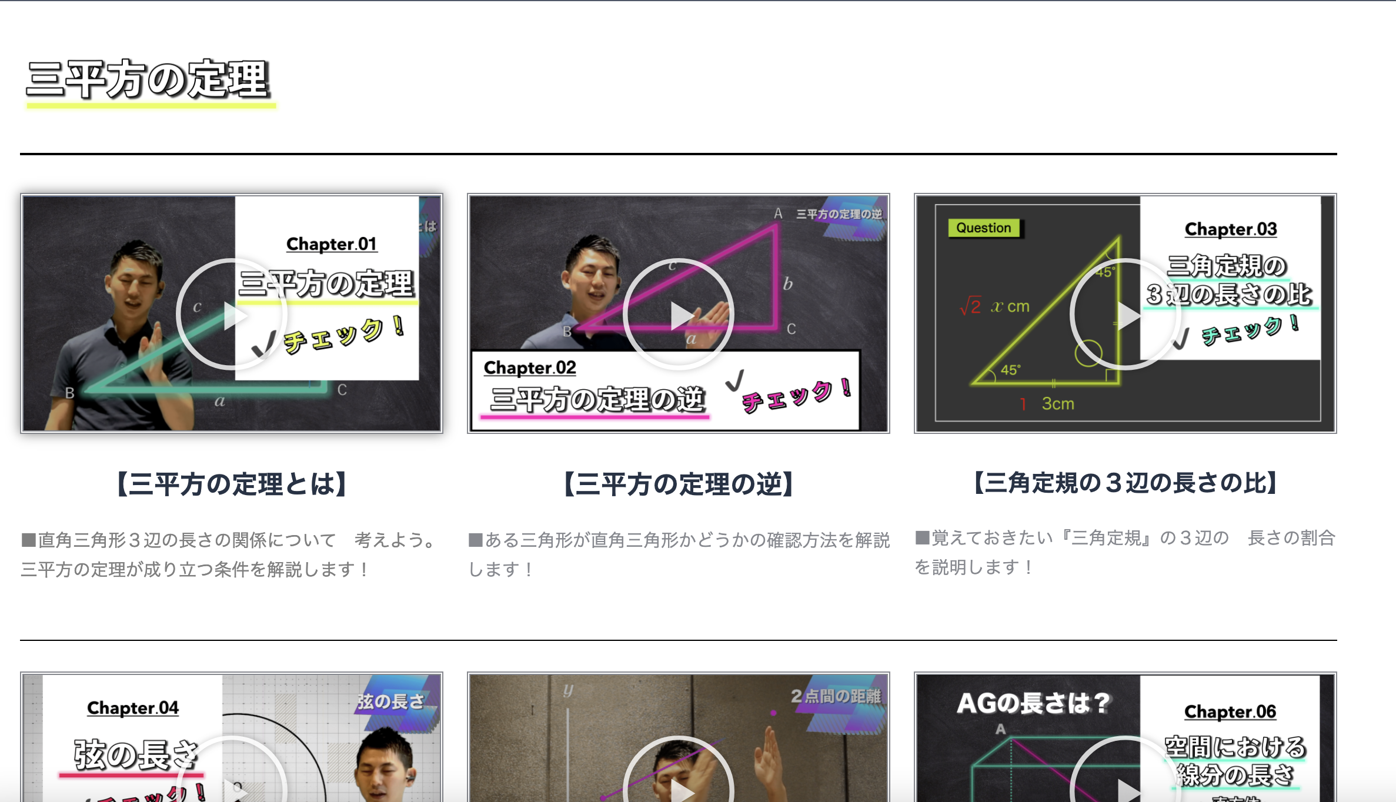Click the 弦の長さ corner badge on thumbnail
Viewport: 1396px width, 802px height.
[390, 701]
